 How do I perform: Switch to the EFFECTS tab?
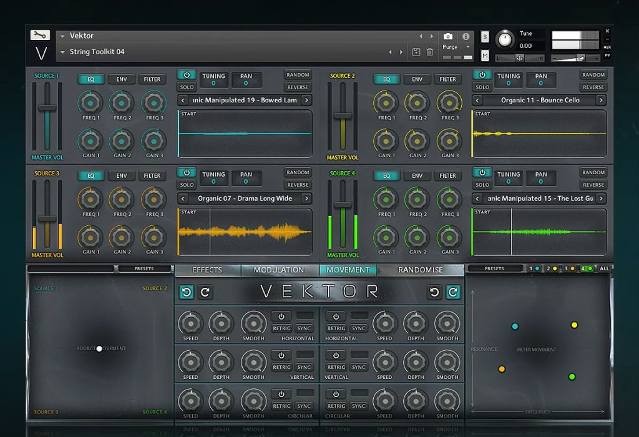click(207, 270)
